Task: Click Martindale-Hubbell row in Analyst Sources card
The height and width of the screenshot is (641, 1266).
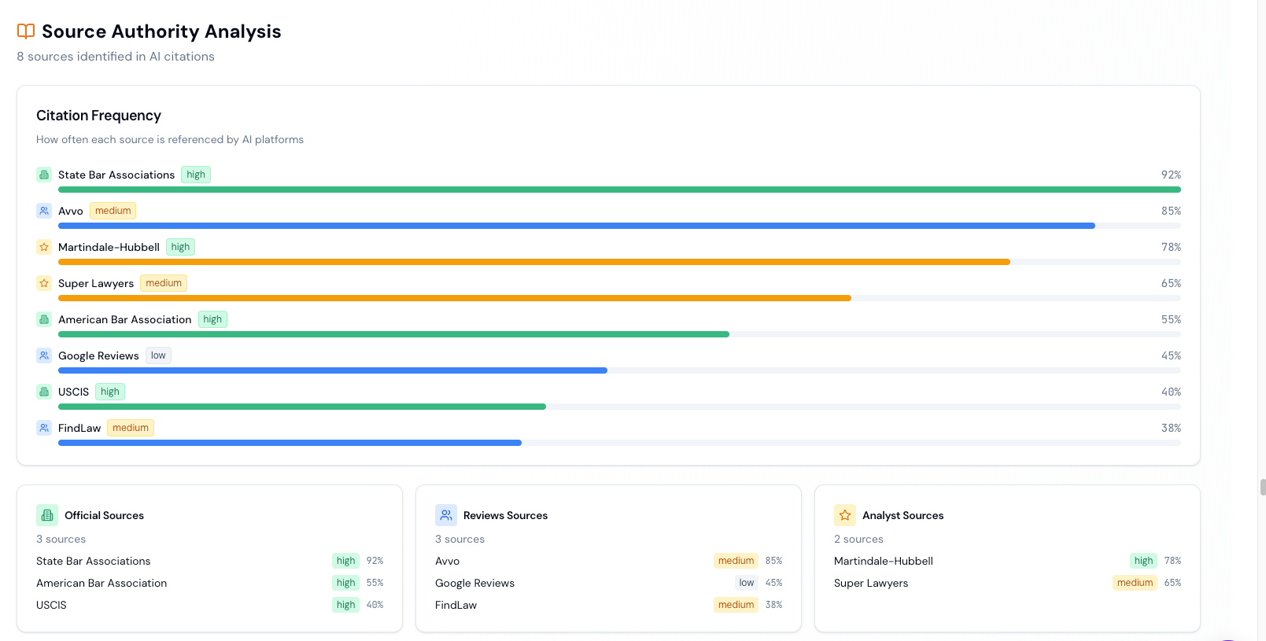Action: click(x=1007, y=561)
